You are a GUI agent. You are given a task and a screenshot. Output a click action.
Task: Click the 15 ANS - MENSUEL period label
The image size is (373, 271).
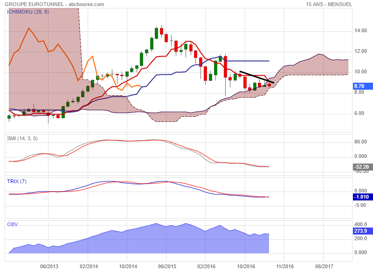click(x=329, y=4)
